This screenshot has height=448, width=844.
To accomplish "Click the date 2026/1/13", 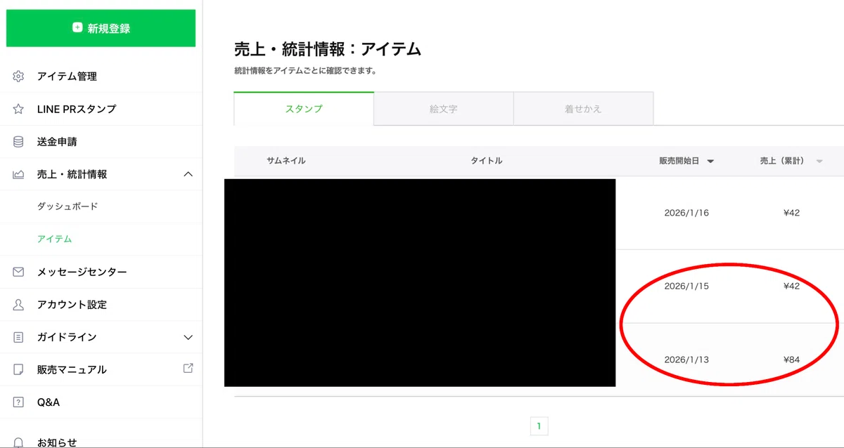I will click(686, 360).
